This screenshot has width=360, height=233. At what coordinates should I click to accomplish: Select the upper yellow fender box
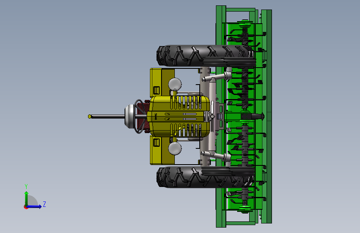tap(162, 83)
